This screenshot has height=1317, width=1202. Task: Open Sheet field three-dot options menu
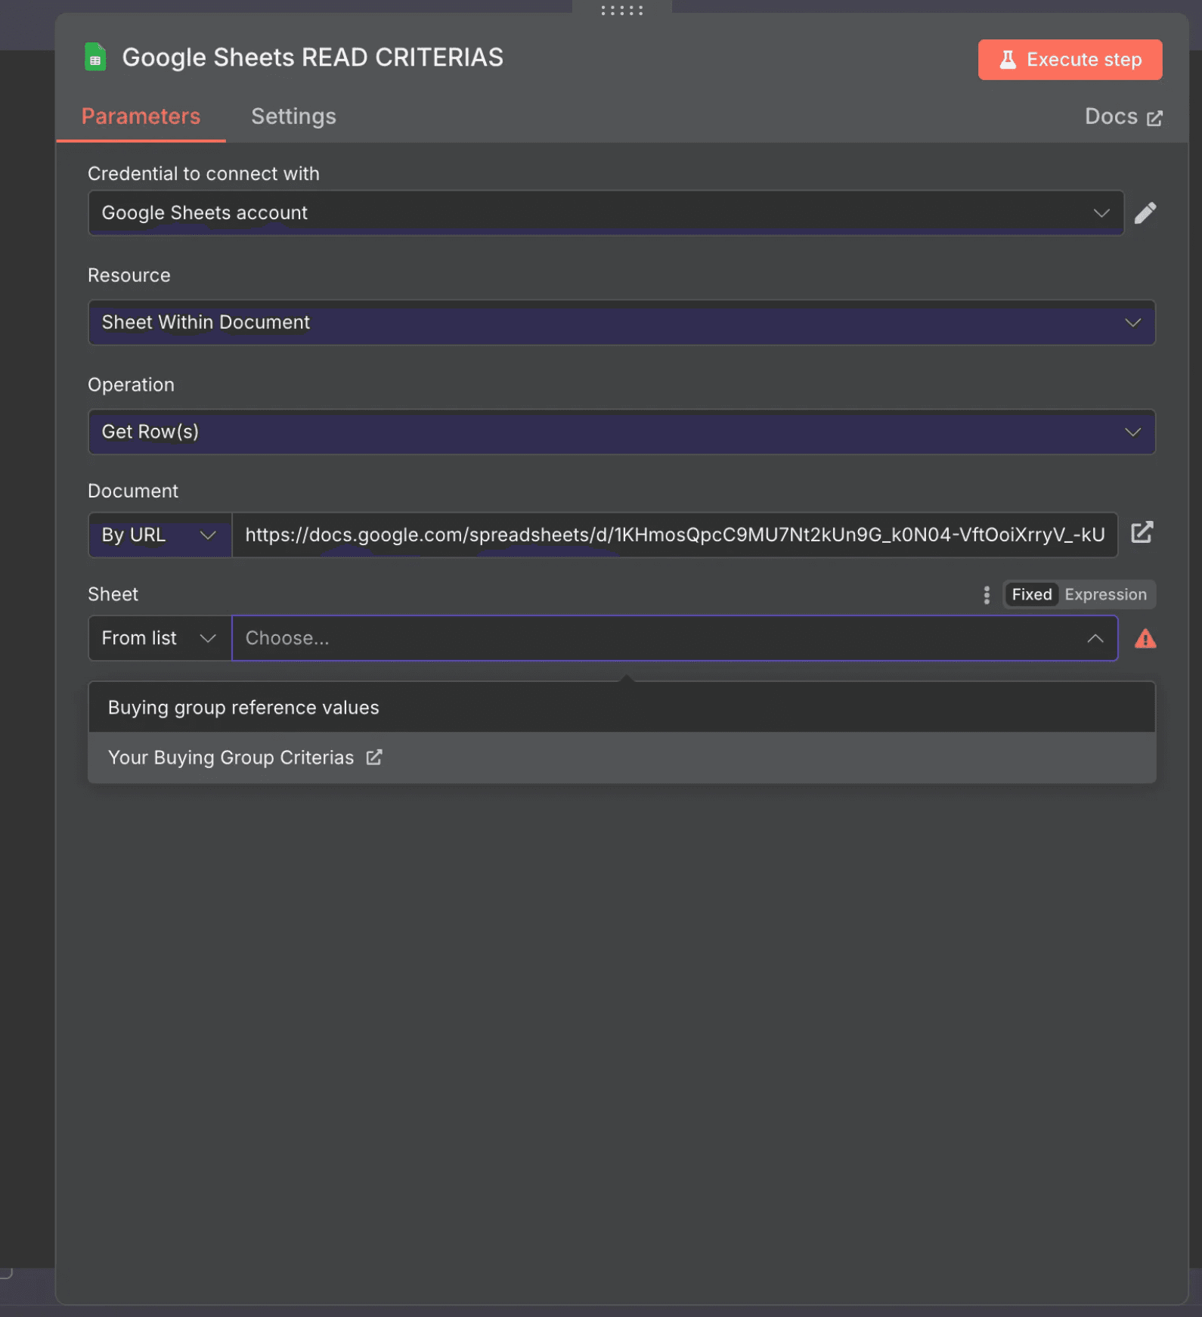point(986,595)
